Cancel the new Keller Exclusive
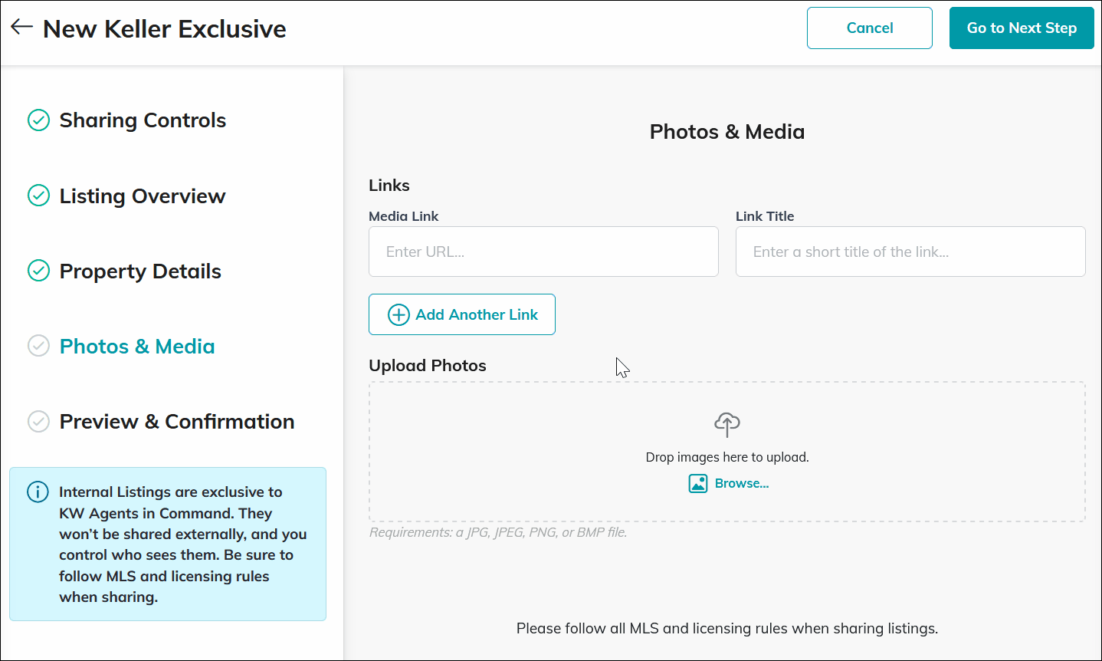This screenshot has width=1102, height=661. click(870, 28)
